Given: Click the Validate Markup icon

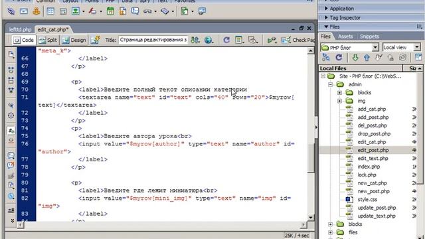Looking at the screenshot, I should (272, 40).
